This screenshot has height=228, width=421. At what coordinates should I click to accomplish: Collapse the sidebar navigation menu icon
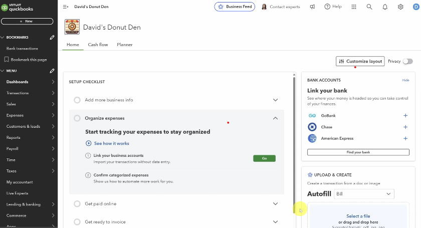pyautogui.click(x=66, y=7)
